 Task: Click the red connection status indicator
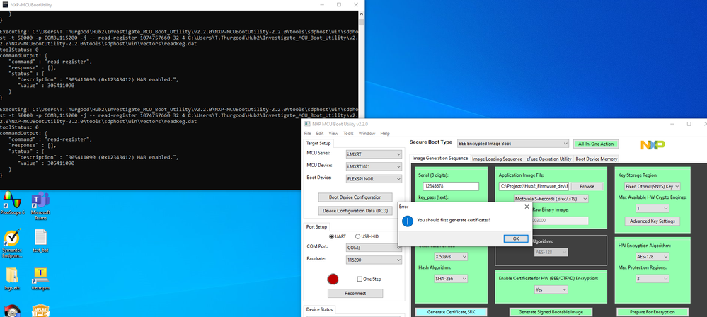pyautogui.click(x=333, y=279)
